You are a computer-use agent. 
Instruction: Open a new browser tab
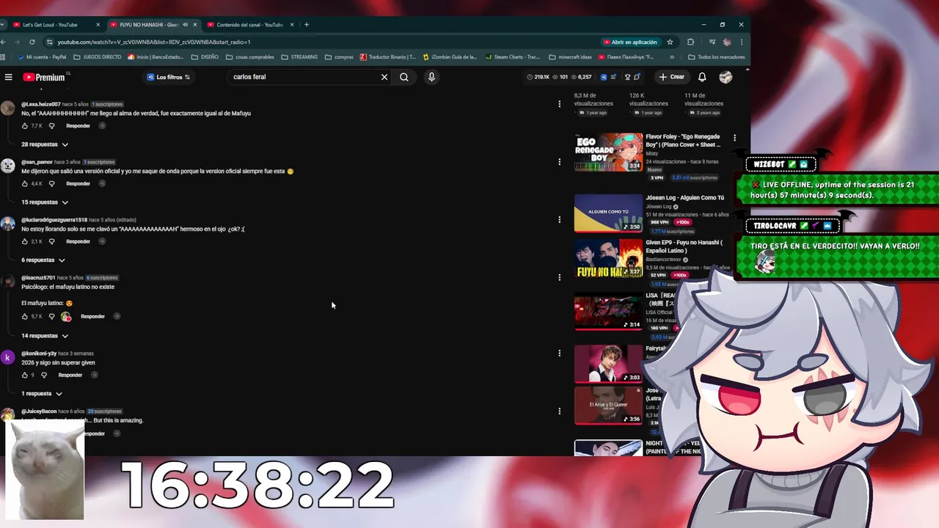pos(307,25)
